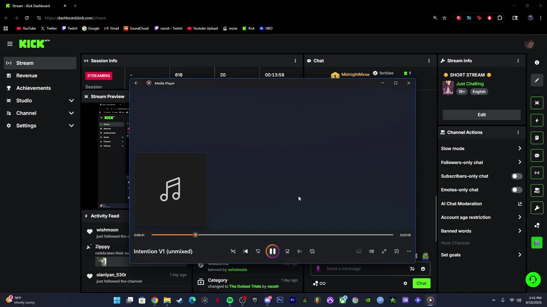Open Media Player mini player view
The height and width of the screenshot is (307, 547).
(x=397, y=252)
